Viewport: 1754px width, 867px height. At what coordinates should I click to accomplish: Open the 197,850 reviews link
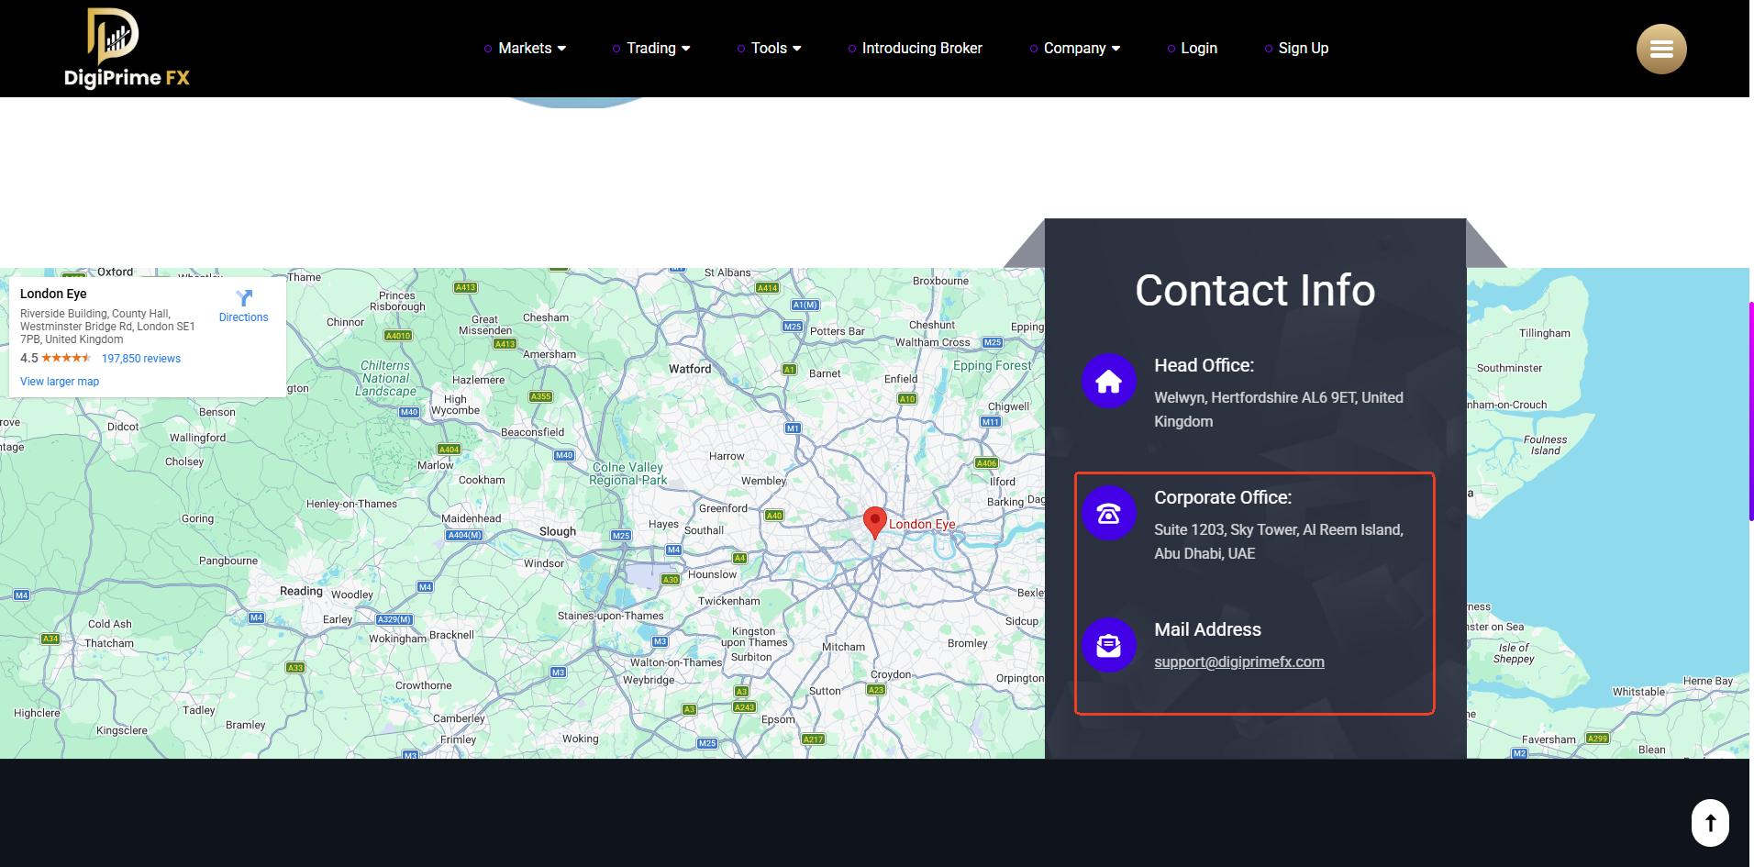(141, 359)
